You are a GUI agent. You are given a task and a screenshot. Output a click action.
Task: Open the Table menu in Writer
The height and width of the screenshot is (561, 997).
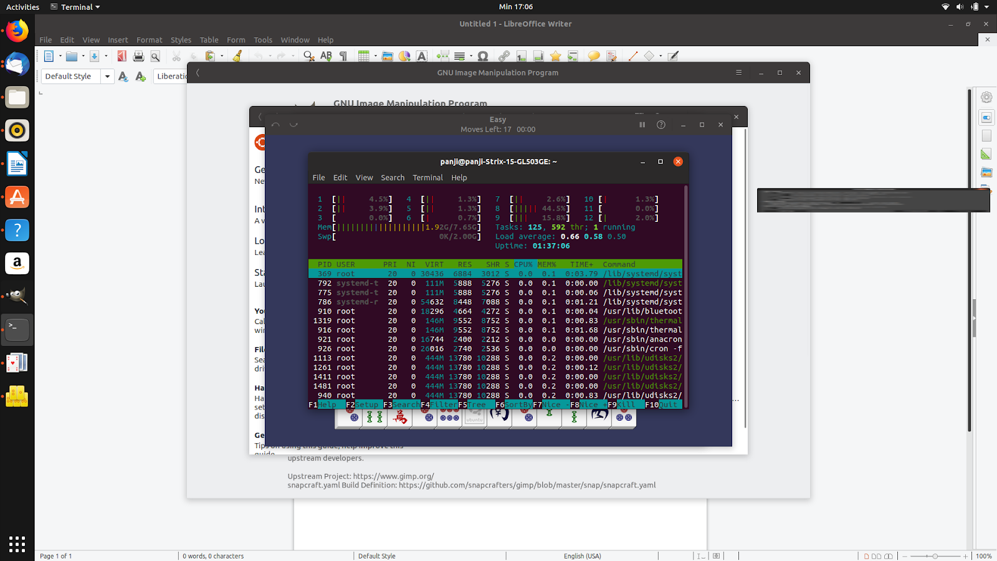click(209, 40)
